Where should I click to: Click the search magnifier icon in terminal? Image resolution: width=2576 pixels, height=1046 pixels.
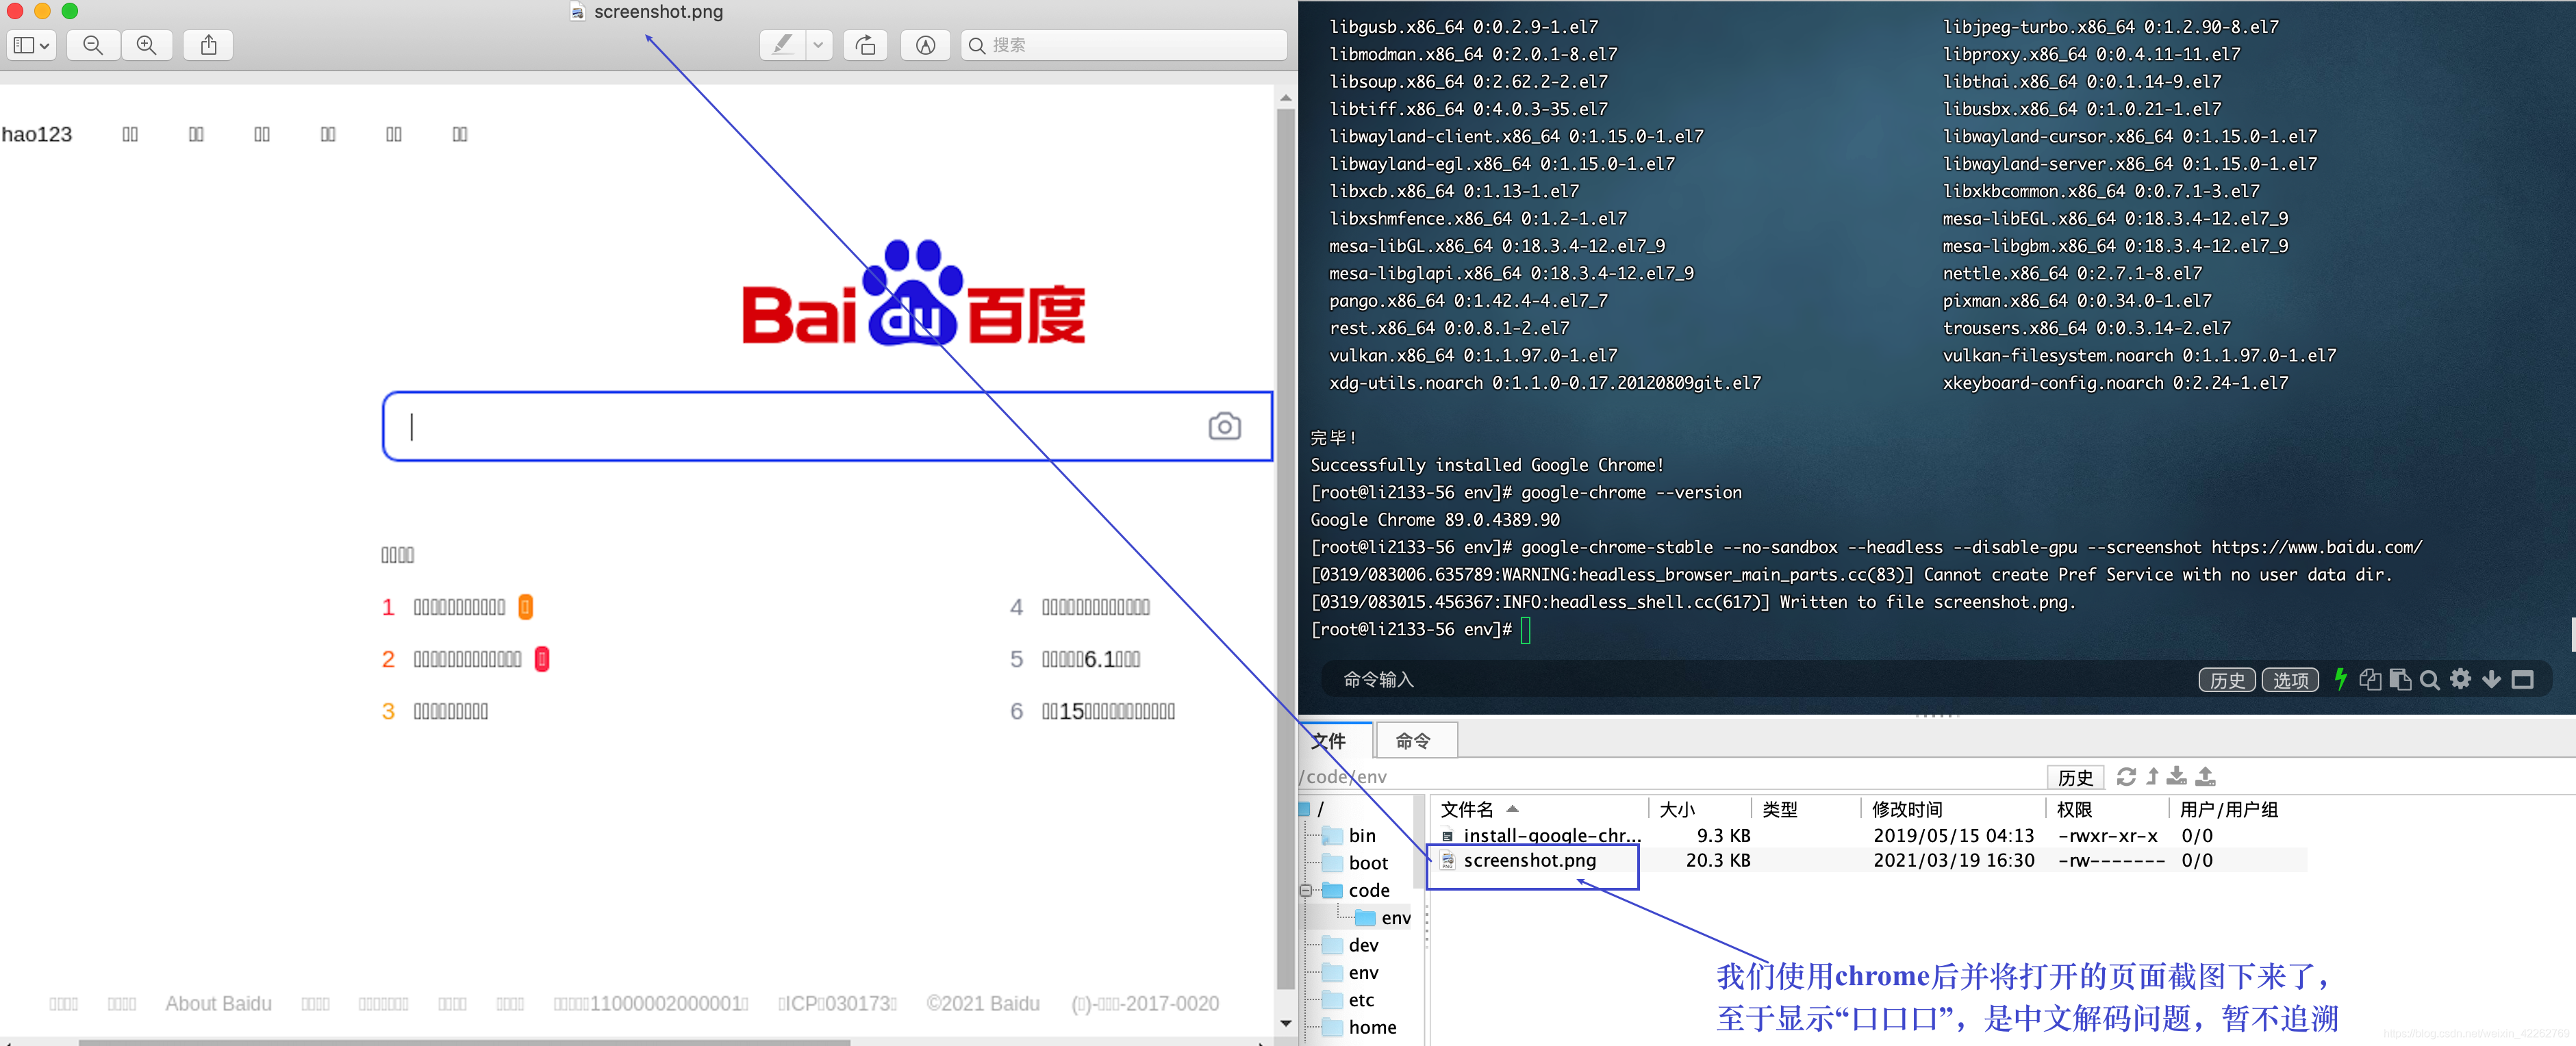click(x=2430, y=680)
